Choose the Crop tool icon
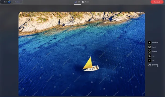 click(150, 60)
